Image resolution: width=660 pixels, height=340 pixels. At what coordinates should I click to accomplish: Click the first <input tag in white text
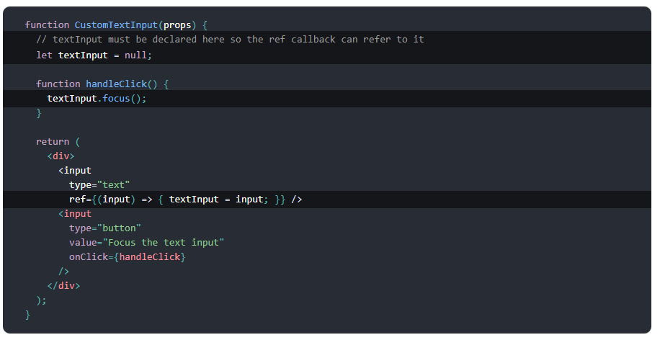[x=75, y=171]
